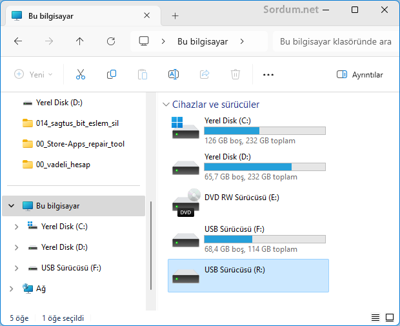This screenshot has width=400, height=326.
Task: Switch to large icons view in status bar
Action: pyautogui.click(x=390, y=318)
